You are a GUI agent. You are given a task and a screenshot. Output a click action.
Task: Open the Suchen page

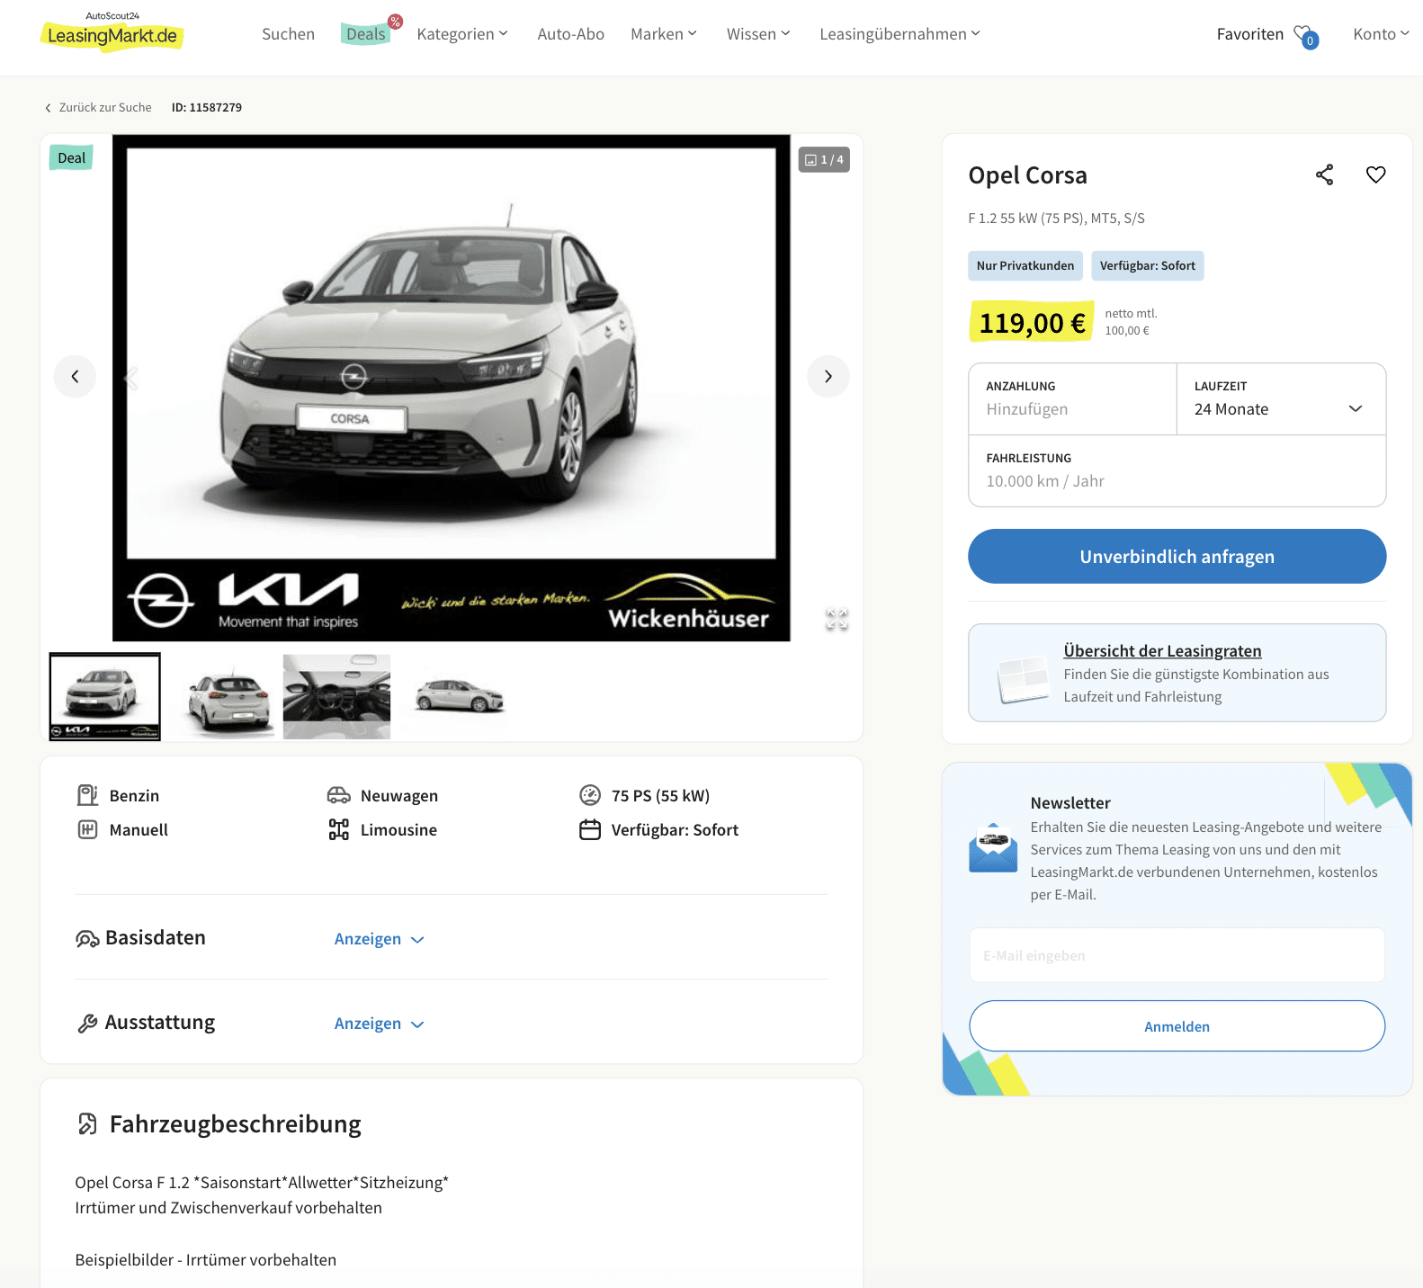pyautogui.click(x=288, y=34)
